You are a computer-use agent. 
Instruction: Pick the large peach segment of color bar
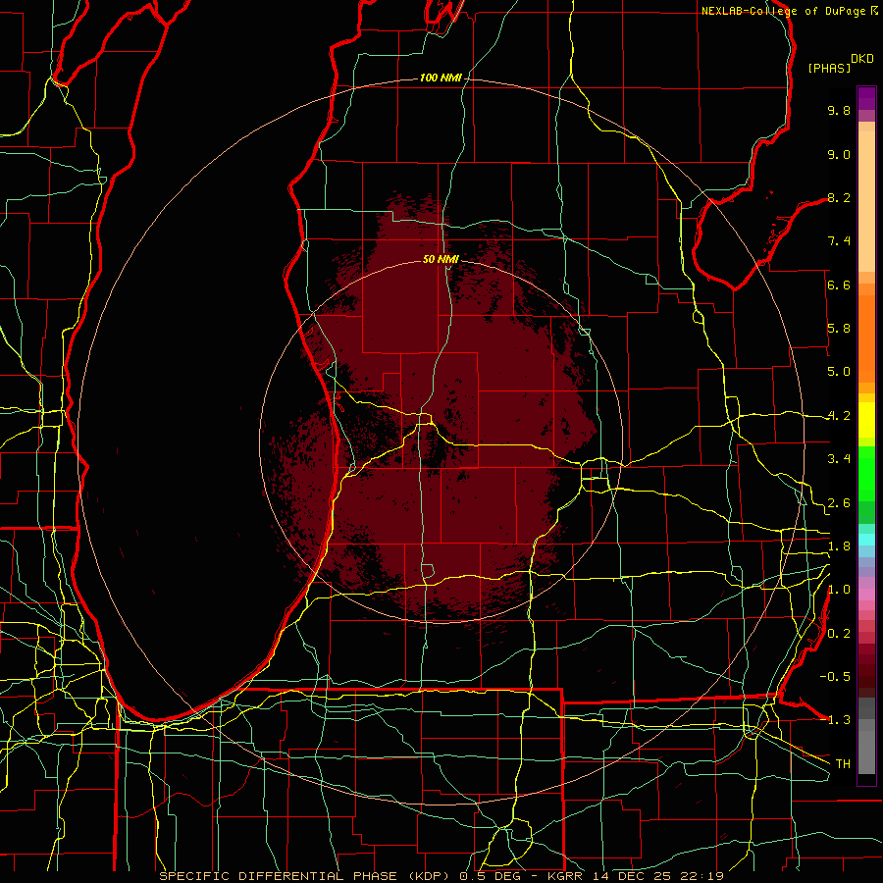(x=866, y=201)
